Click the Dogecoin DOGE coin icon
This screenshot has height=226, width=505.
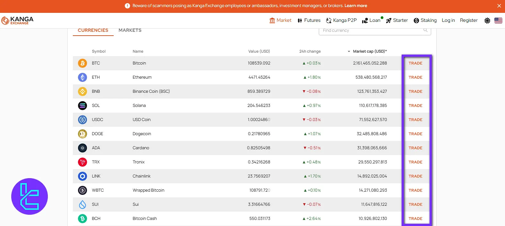pyautogui.click(x=83, y=134)
